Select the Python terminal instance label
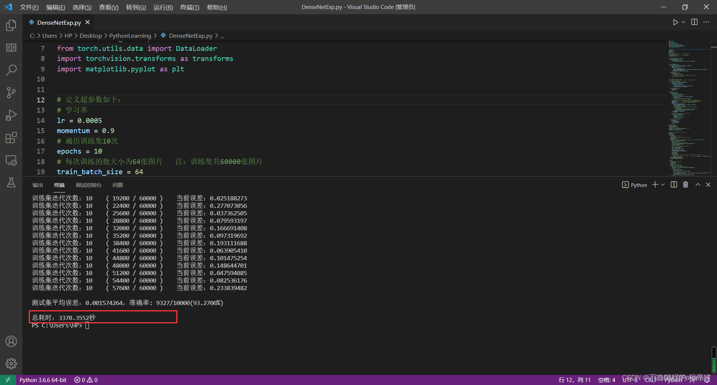Screen dimensions: 717x385 click(634, 185)
